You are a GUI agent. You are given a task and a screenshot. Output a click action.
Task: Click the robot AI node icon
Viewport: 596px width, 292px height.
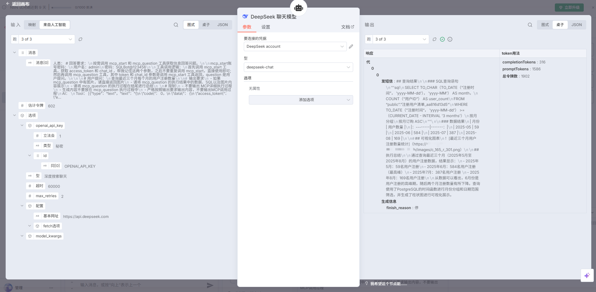(x=298, y=8)
